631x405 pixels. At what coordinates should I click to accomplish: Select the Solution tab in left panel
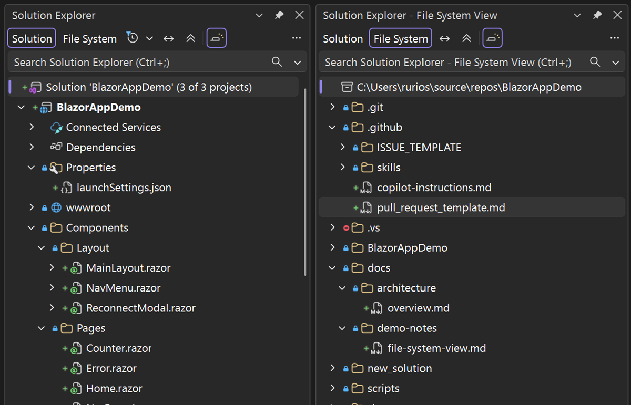point(32,38)
